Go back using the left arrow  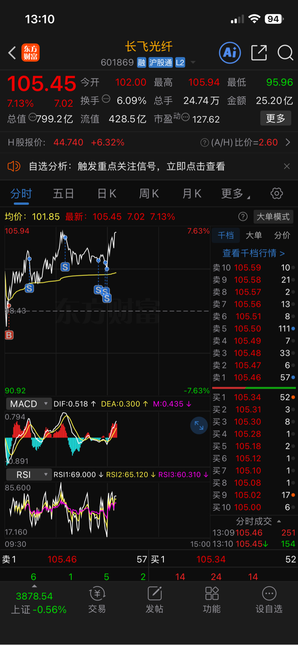tap(12, 53)
